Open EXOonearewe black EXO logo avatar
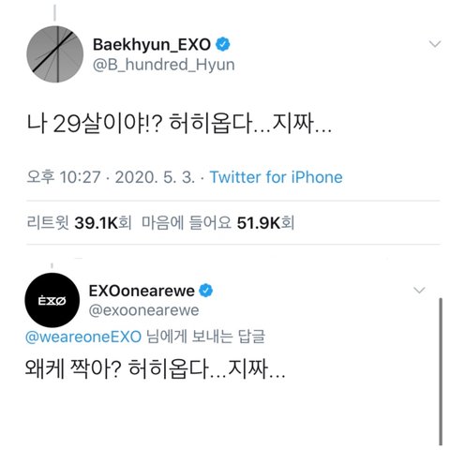450x450 pixels. pos(52,300)
